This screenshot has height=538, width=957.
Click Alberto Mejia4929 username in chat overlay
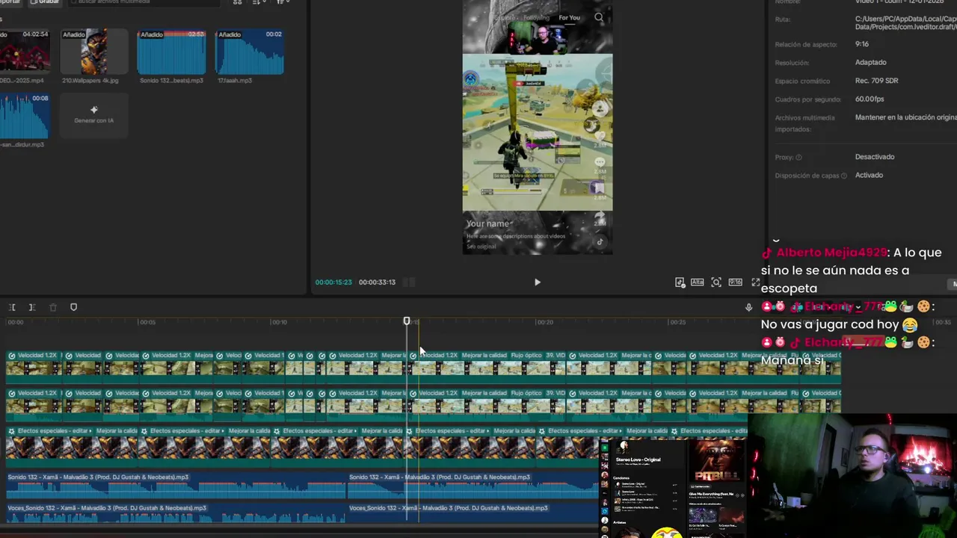[831, 253]
